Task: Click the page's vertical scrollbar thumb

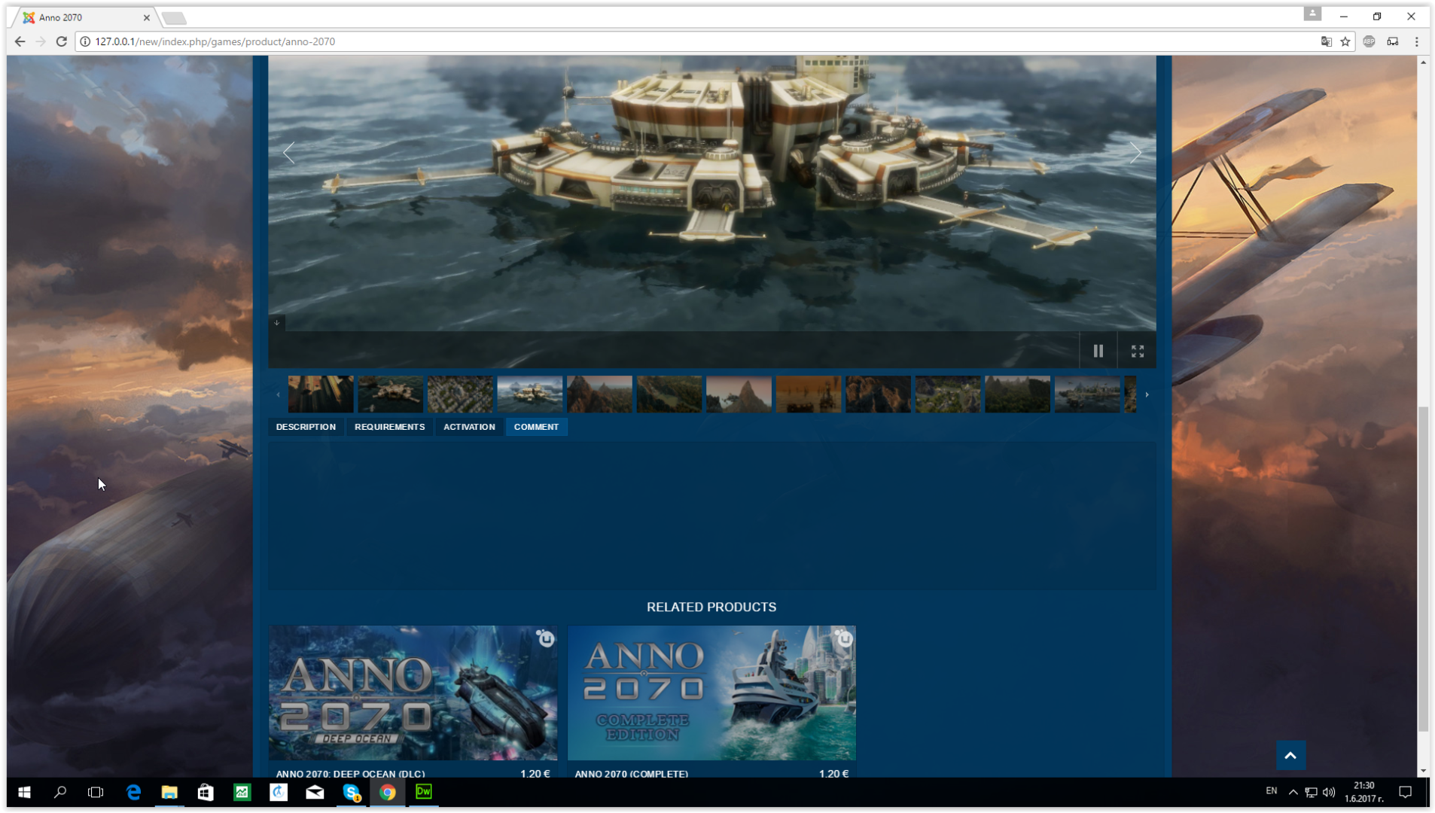Action: click(1423, 569)
